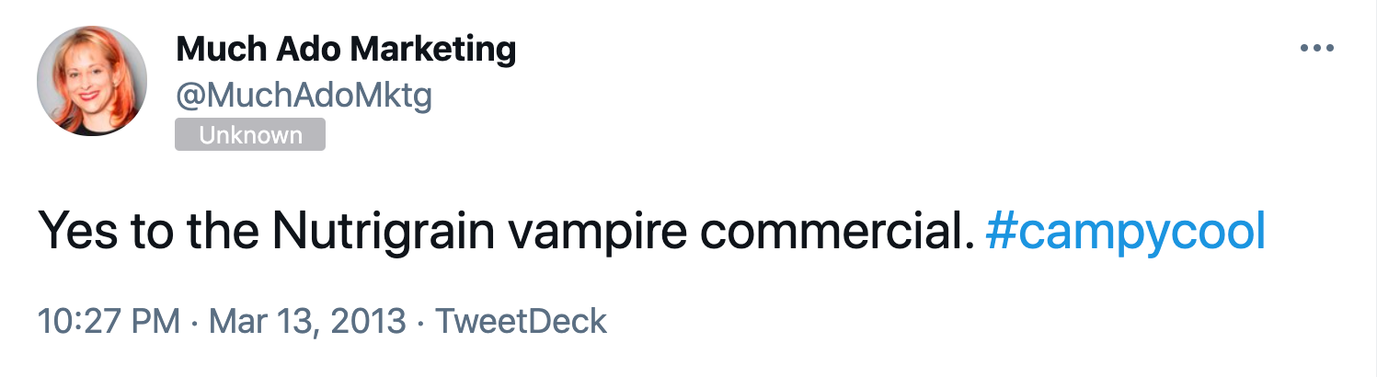Image resolution: width=1377 pixels, height=377 pixels.
Task: Click the gray Unknown label badge
Action: click(250, 135)
